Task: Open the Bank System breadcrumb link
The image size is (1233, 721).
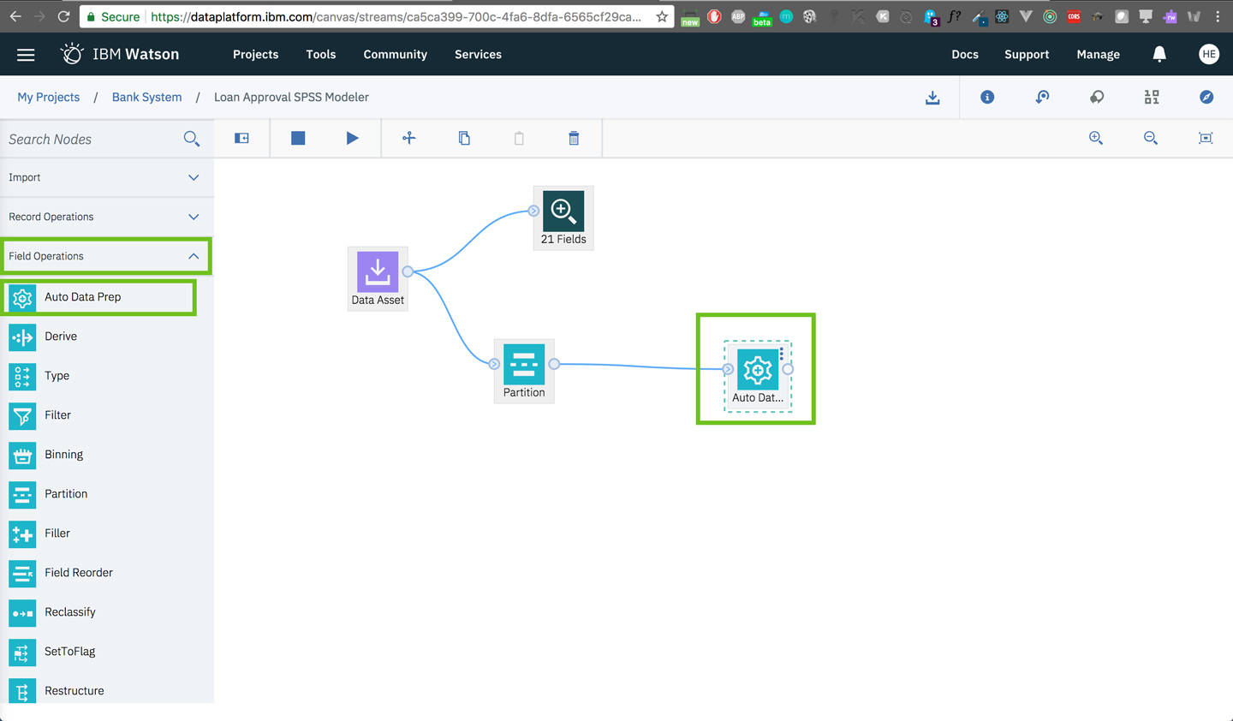Action: (146, 98)
